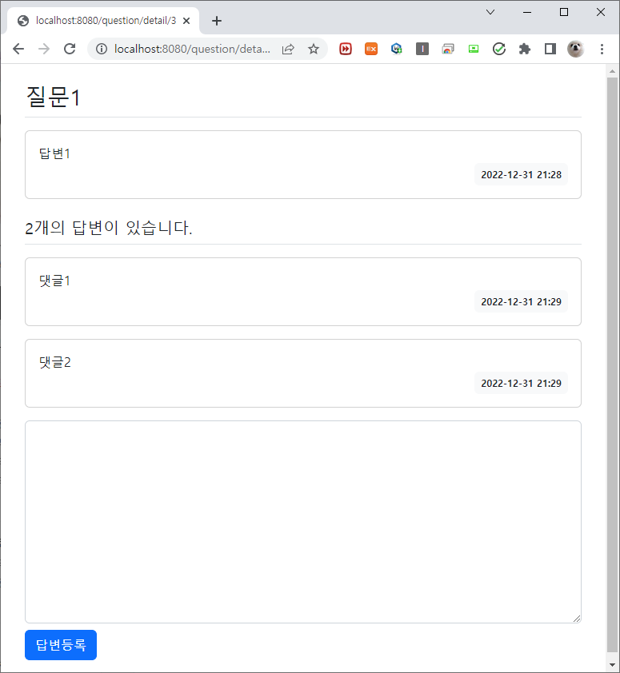
Task: Click the 2022-12-31 21:28 timestamp badge
Action: (521, 174)
